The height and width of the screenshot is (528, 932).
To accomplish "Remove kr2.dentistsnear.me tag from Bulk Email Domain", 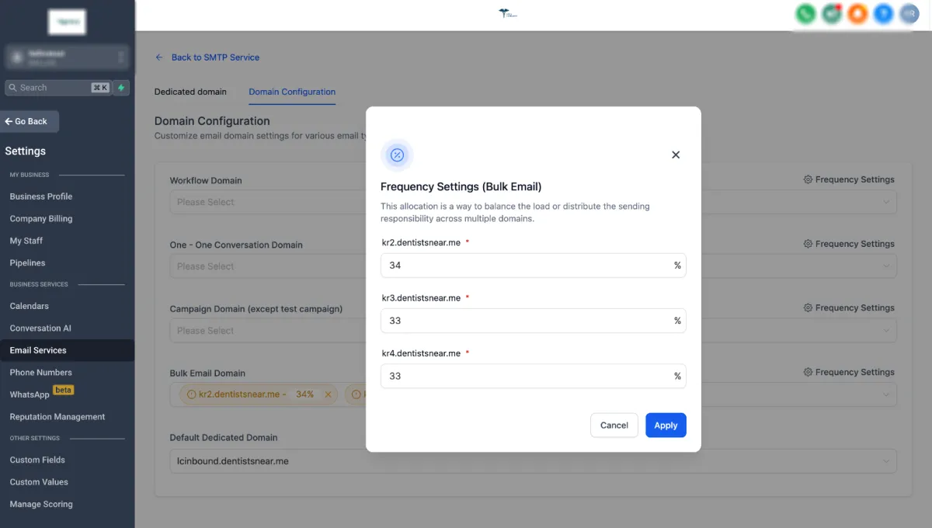I will coord(328,394).
